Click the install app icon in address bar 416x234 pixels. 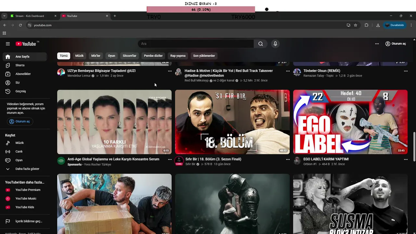tap(348, 25)
